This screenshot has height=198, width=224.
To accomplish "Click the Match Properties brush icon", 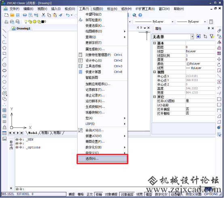I will click(61, 15).
